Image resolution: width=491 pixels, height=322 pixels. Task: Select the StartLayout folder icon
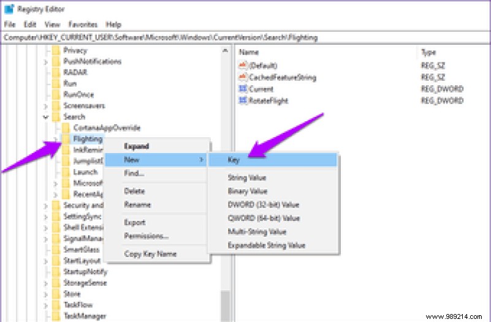click(56, 261)
